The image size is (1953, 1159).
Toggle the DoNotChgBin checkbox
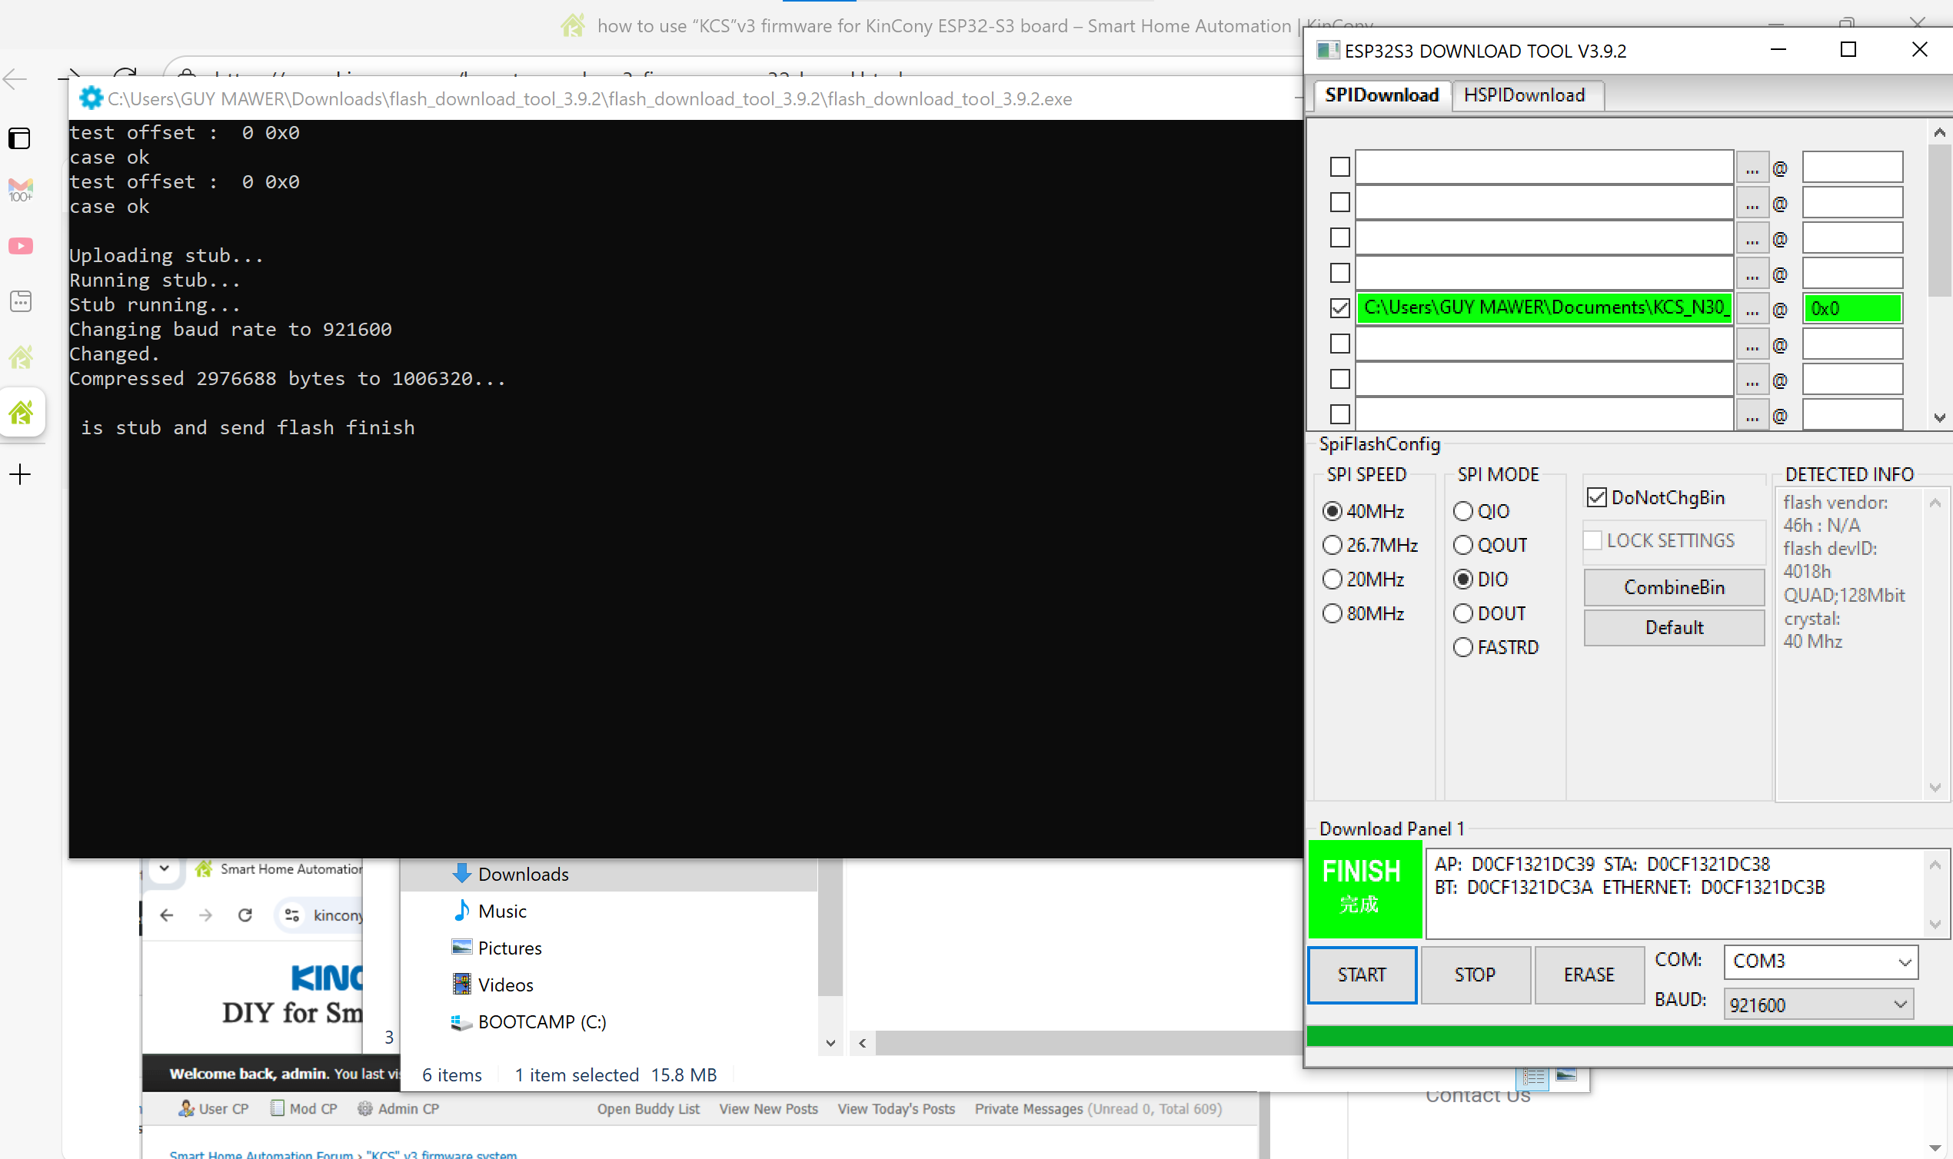pyautogui.click(x=1597, y=497)
